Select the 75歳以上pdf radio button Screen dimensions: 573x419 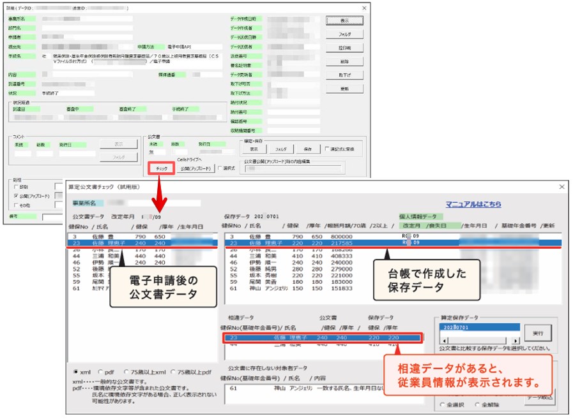(x=173, y=372)
